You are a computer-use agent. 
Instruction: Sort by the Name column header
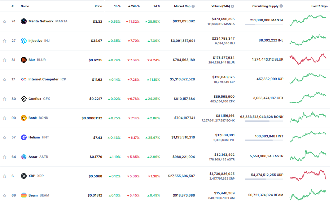point(25,6)
